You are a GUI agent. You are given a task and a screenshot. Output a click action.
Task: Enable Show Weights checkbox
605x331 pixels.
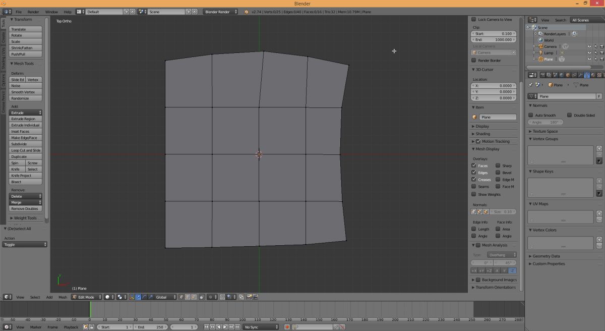pos(473,194)
